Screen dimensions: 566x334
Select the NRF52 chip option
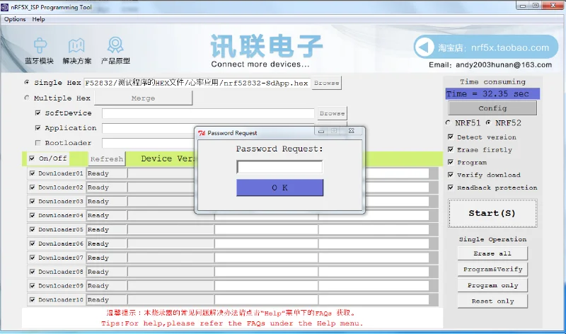click(488, 122)
